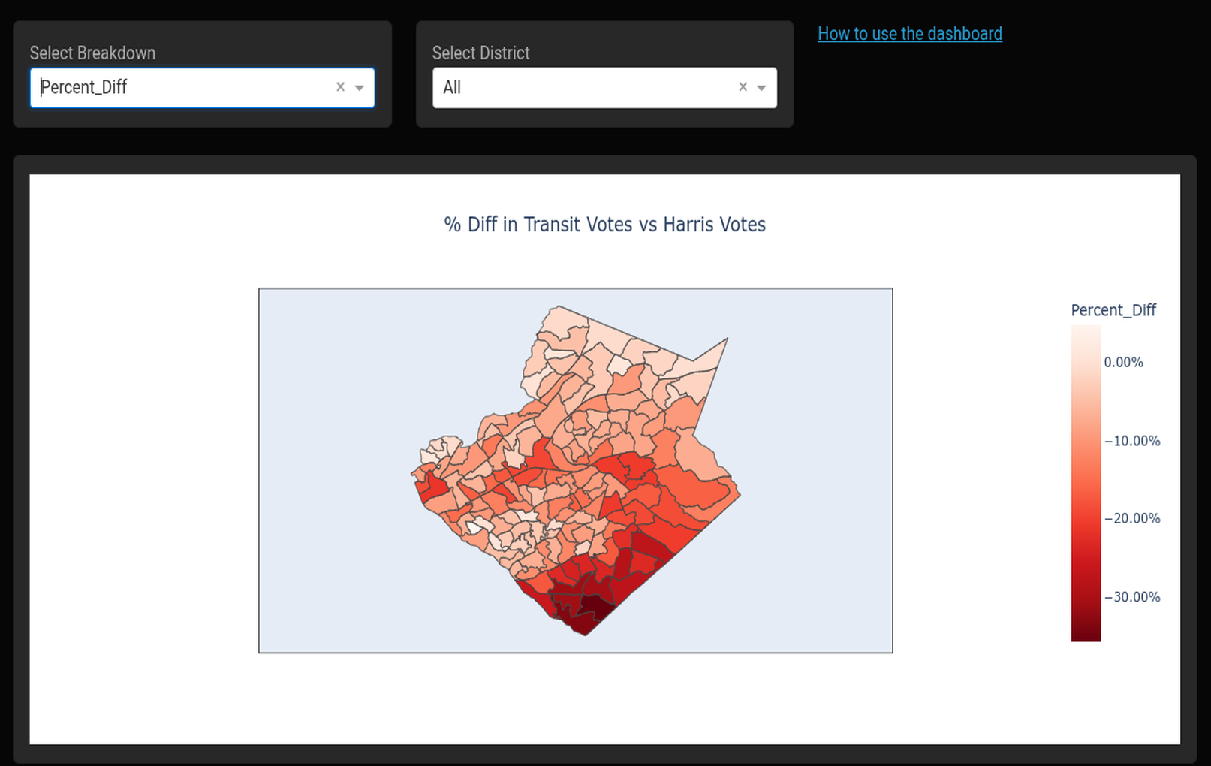Expand the Select Breakdown dropdown arrow
The height and width of the screenshot is (766, 1211).
click(360, 88)
